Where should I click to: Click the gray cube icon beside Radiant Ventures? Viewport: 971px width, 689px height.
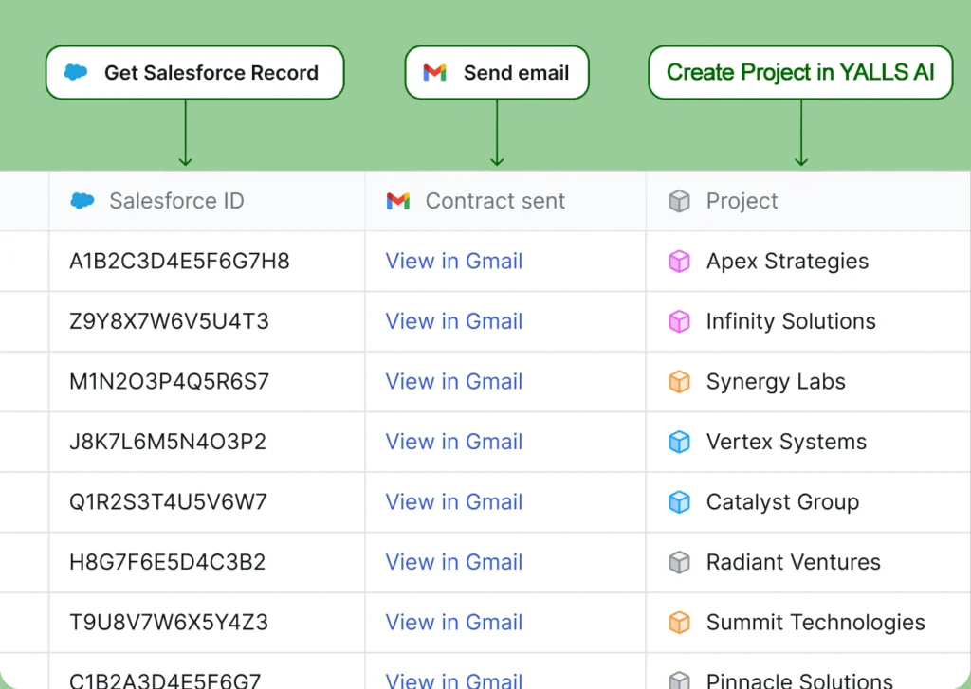pyautogui.click(x=679, y=562)
